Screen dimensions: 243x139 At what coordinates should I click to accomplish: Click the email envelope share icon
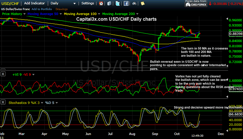coord(109,3)
